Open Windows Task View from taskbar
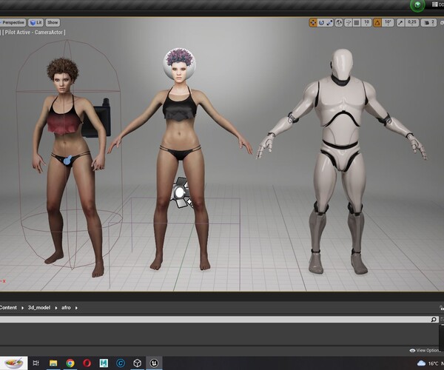The height and width of the screenshot is (370, 444). pos(36,363)
